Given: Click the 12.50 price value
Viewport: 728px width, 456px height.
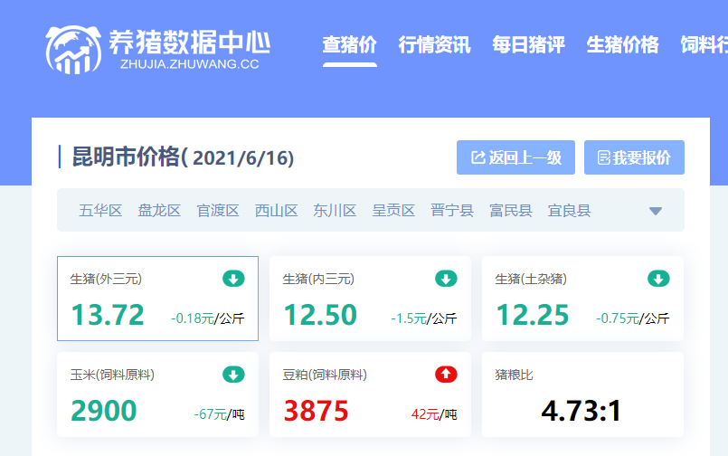Looking at the screenshot, I should [x=320, y=315].
